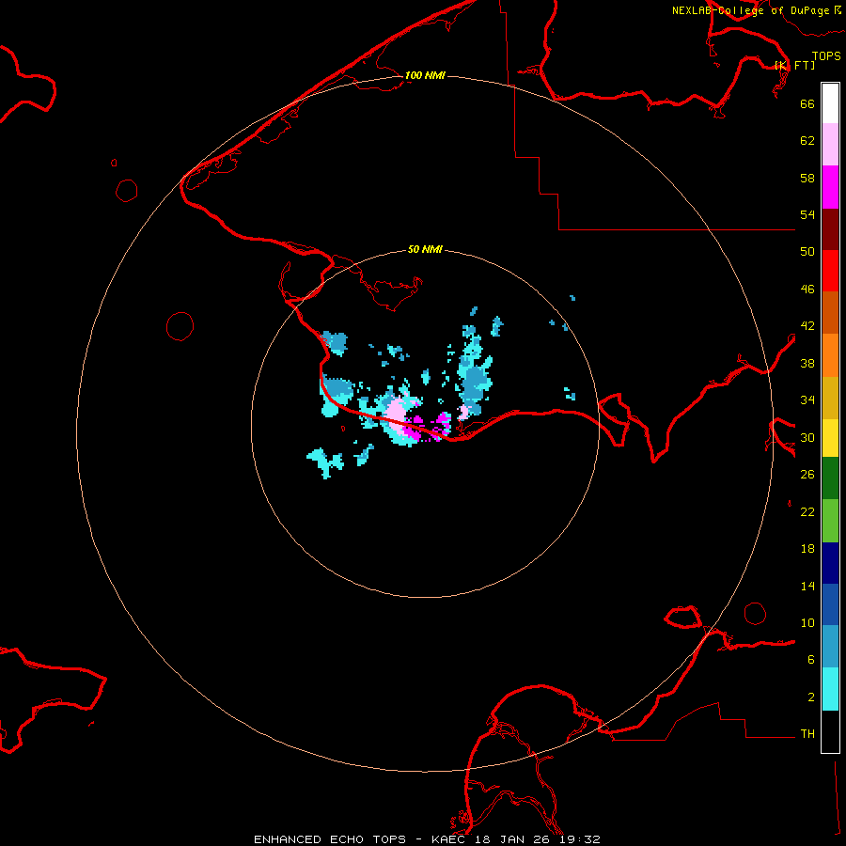
Task: Click the "22" legend value
Action: (x=807, y=511)
